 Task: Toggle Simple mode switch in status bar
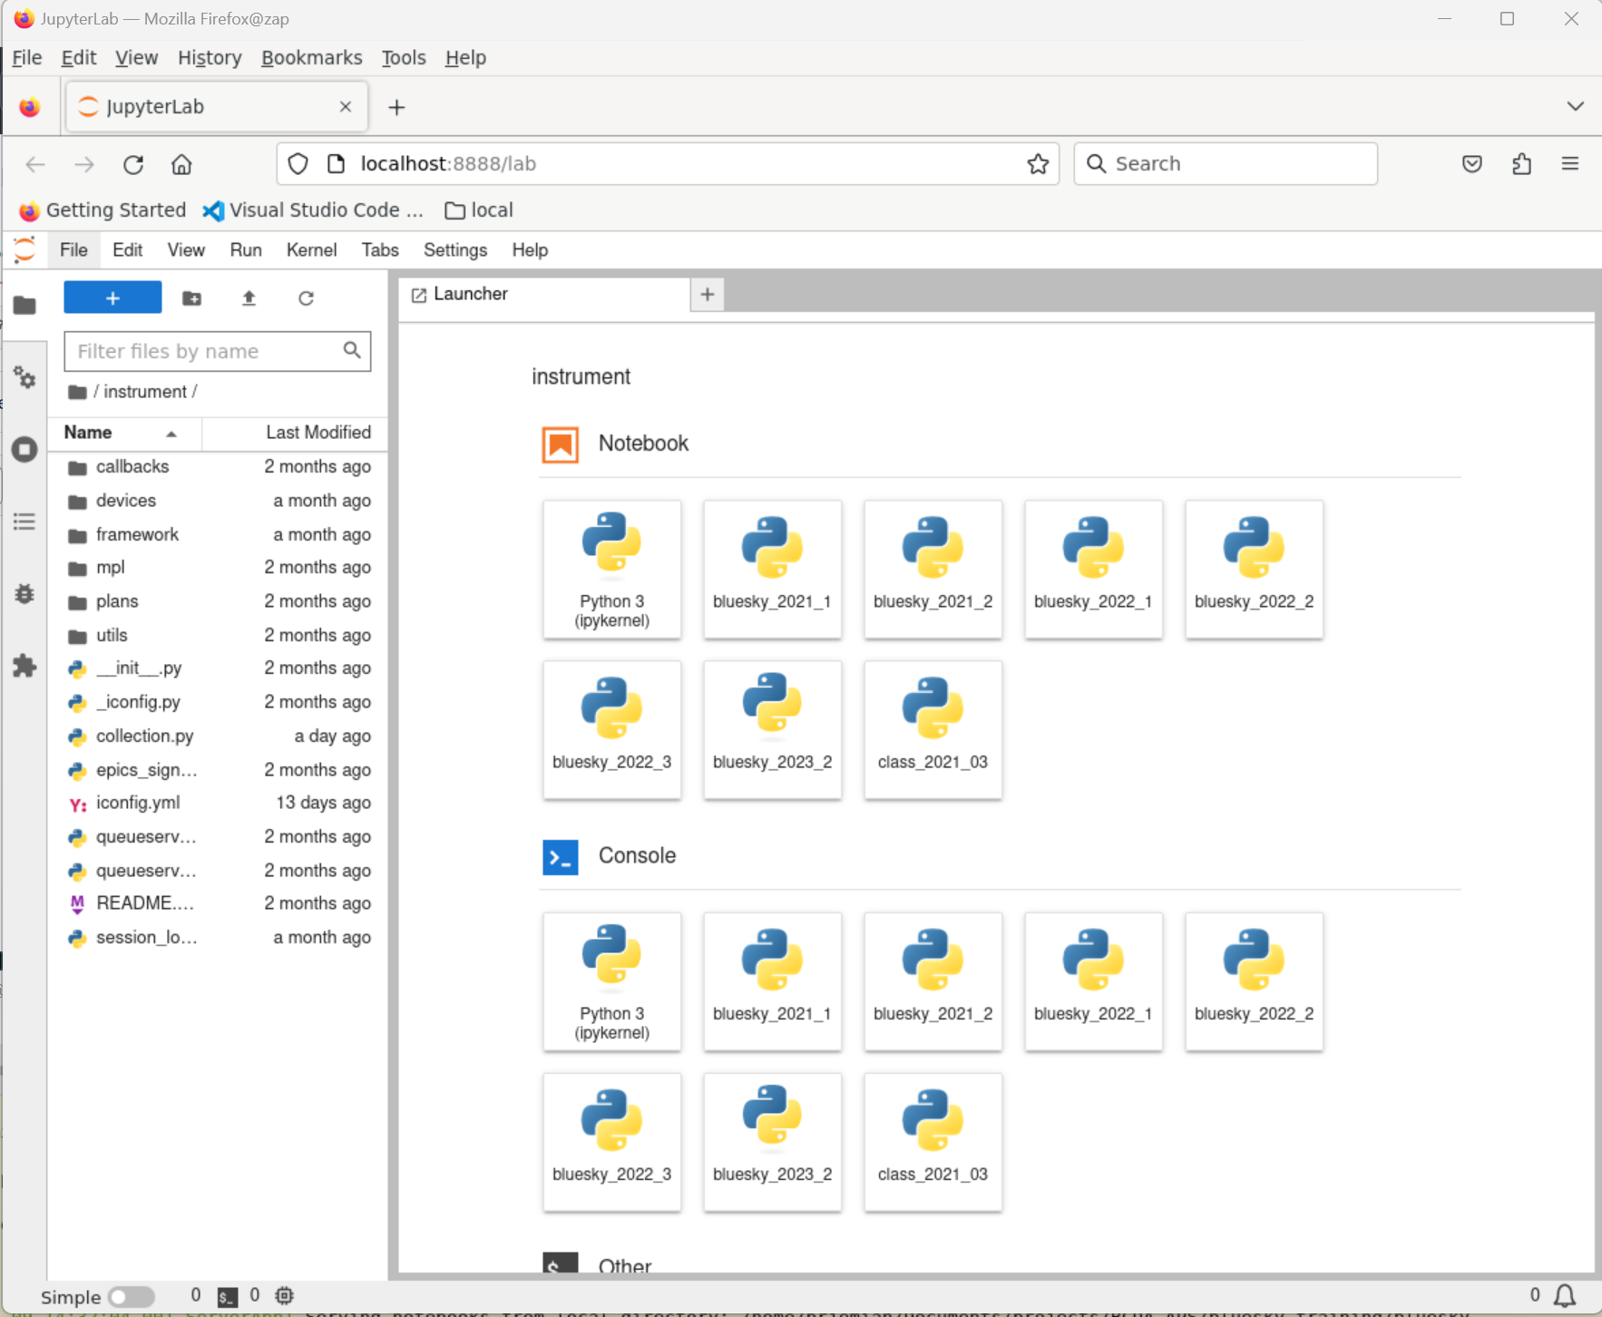pos(132,1297)
